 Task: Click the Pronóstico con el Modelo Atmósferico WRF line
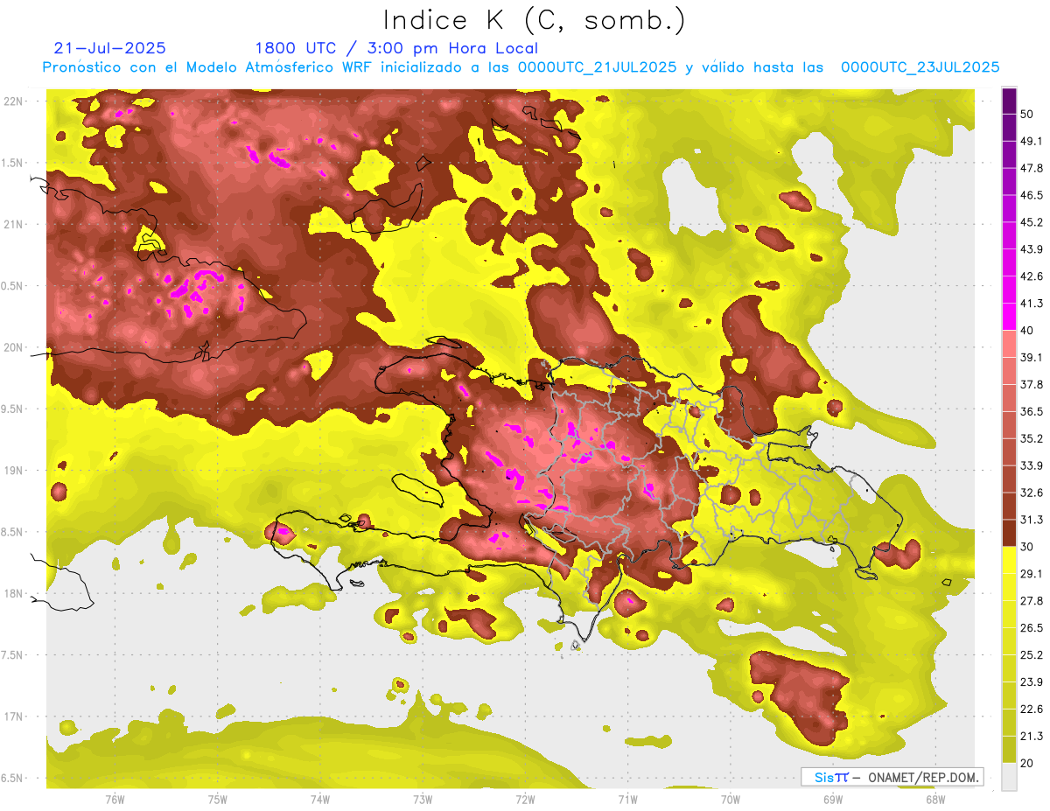click(521, 67)
